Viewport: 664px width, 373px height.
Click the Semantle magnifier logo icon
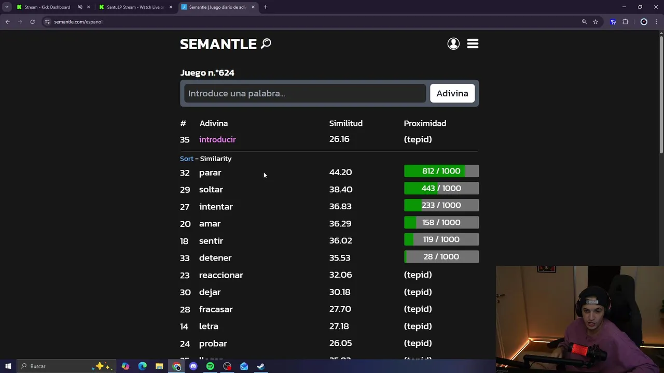coord(266,44)
